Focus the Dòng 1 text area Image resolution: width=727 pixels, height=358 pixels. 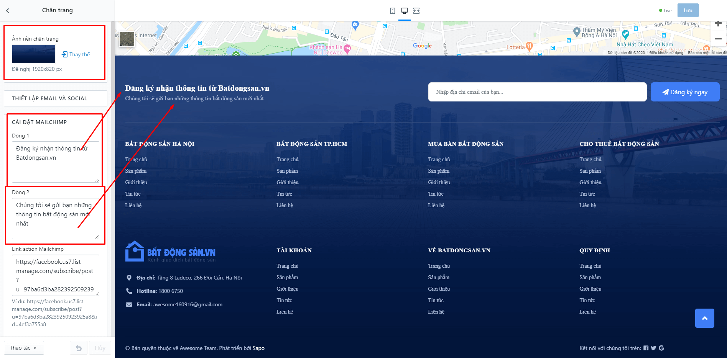[x=56, y=162]
